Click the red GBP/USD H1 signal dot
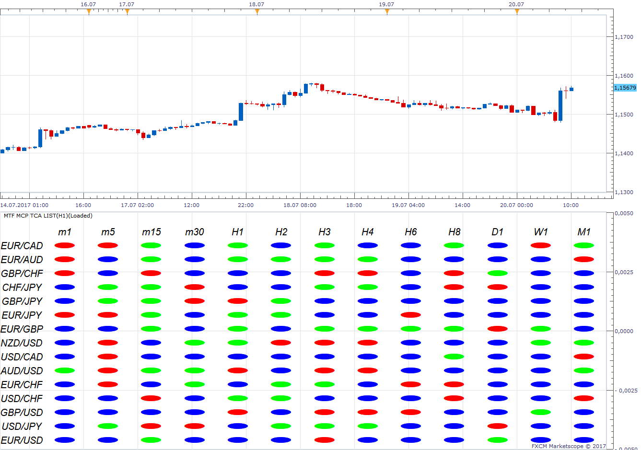 click(x=238, y=412)
